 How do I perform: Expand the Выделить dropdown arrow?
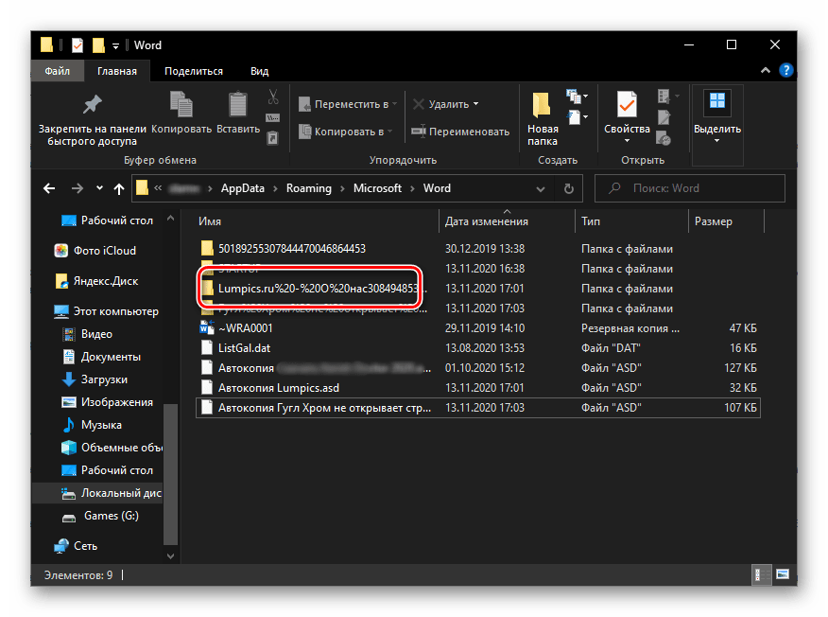[716, 141]
